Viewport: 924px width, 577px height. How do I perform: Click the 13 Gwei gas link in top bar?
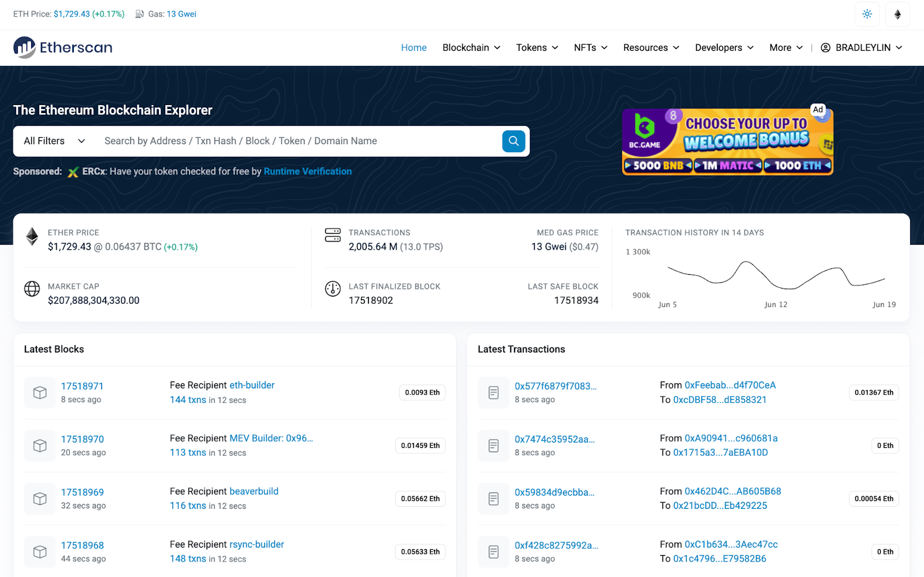pyautogui.click(x=181, y=14)
